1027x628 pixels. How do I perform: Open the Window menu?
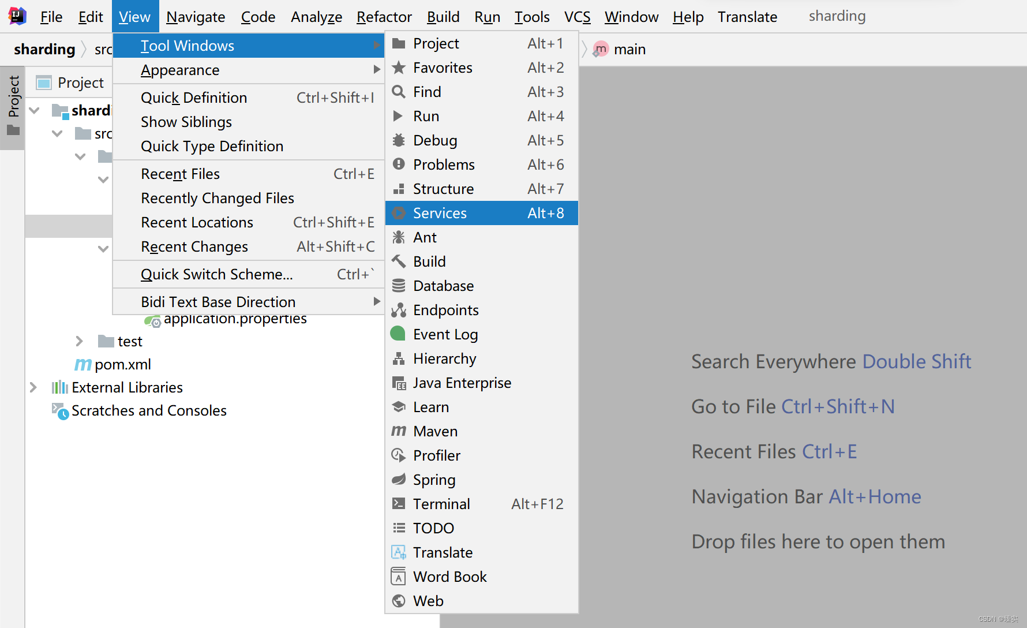(x=631, y=17)
